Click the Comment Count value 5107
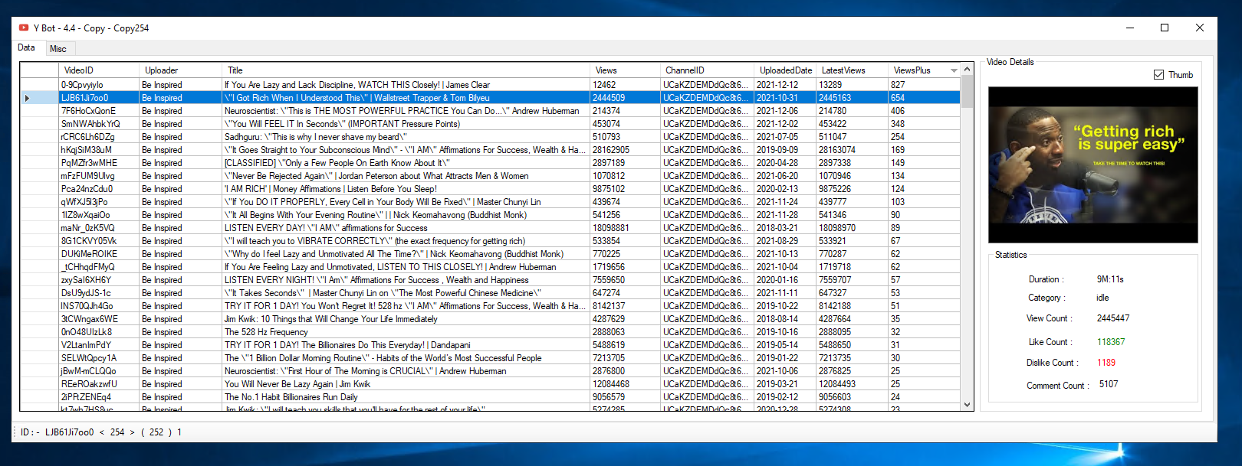1242x466 pixels. [1109, 384]
